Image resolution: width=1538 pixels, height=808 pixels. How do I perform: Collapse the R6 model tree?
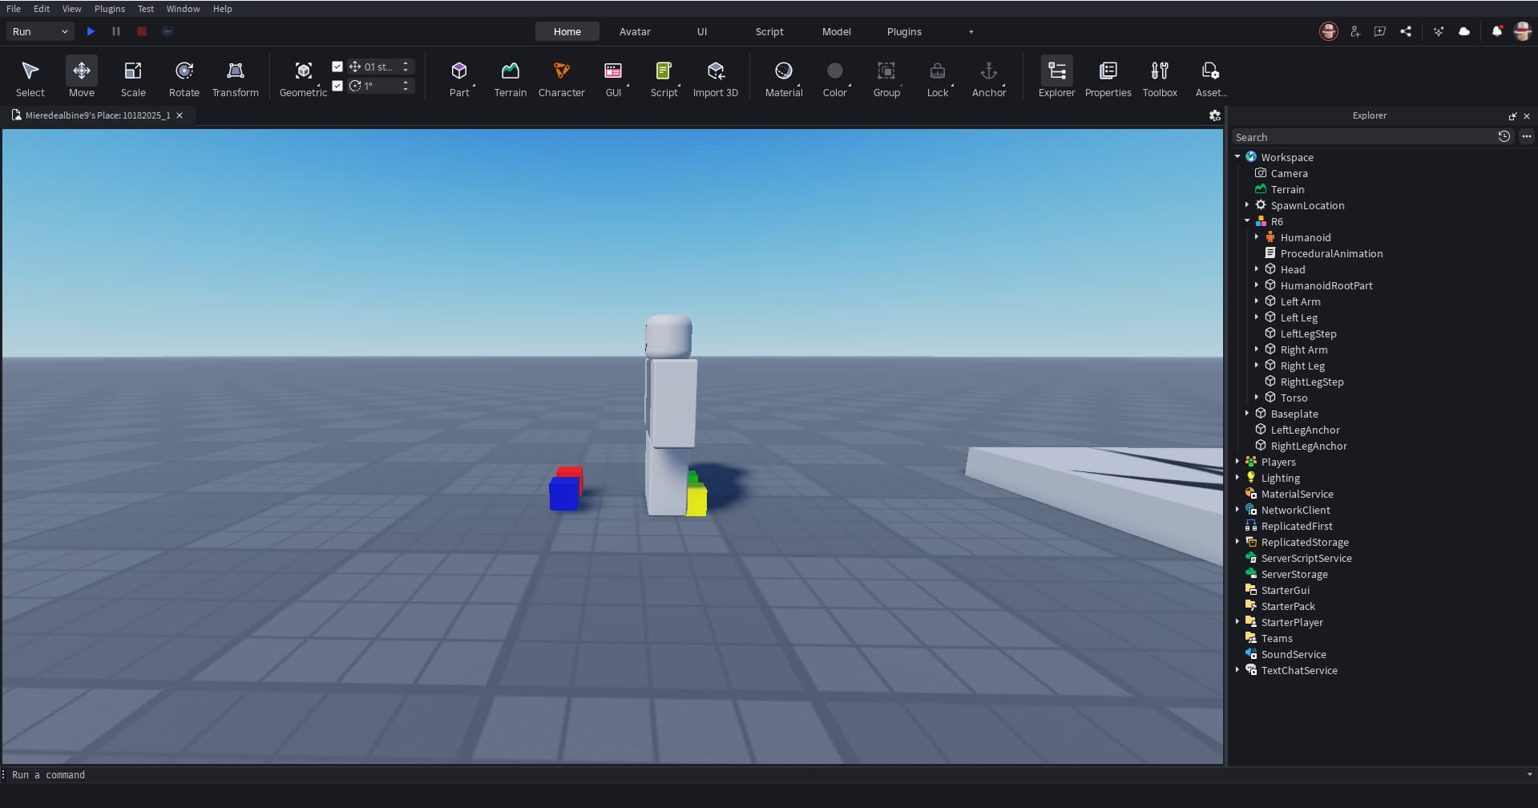[x=1247, y=221]
